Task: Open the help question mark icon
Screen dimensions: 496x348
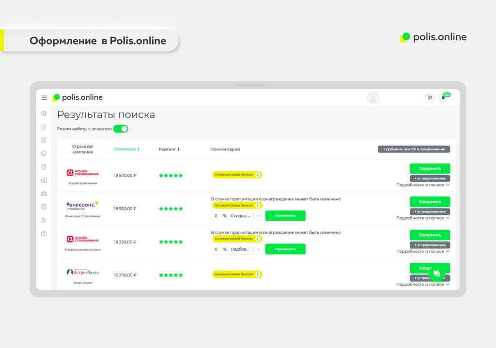Action: tap(44, 234)
